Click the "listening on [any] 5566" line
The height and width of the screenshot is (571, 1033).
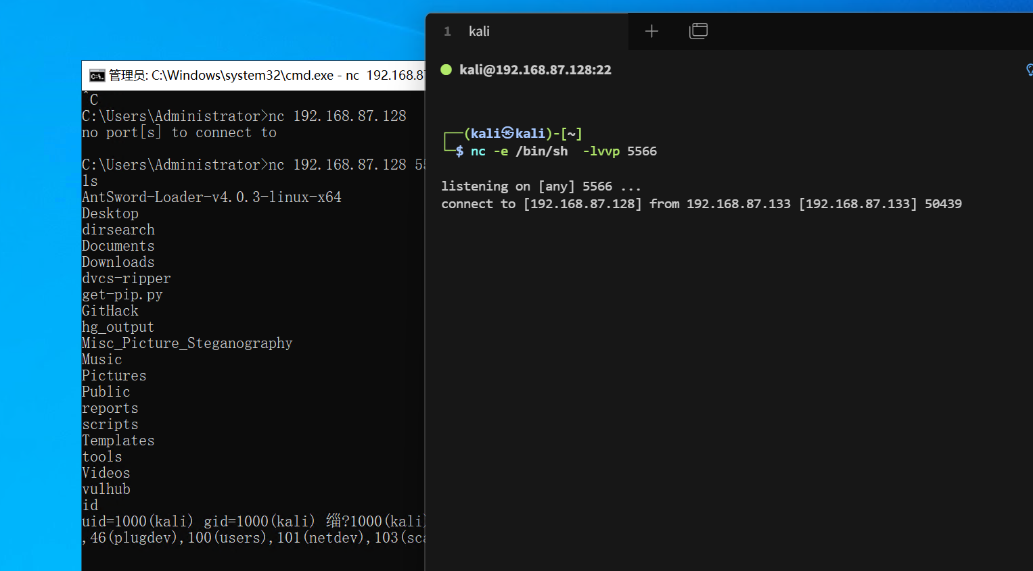pyautogui.click(x=541, y=187)
